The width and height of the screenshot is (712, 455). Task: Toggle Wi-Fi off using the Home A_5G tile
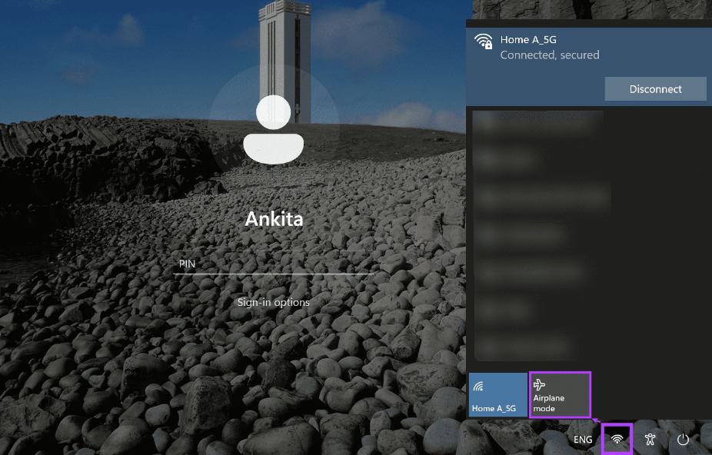pyautogui.click(x=497, y=394)
